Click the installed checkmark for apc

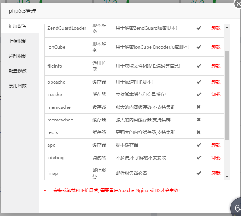coord(199,145)
